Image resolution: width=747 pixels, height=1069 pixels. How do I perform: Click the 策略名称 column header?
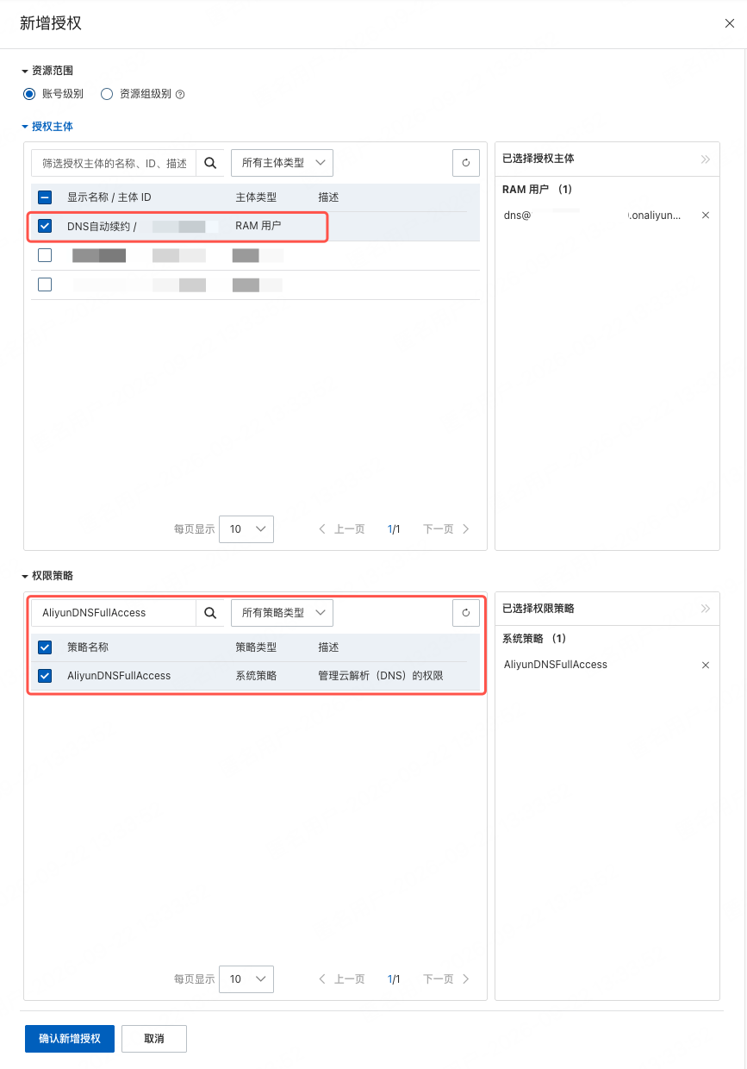(88, 647)
